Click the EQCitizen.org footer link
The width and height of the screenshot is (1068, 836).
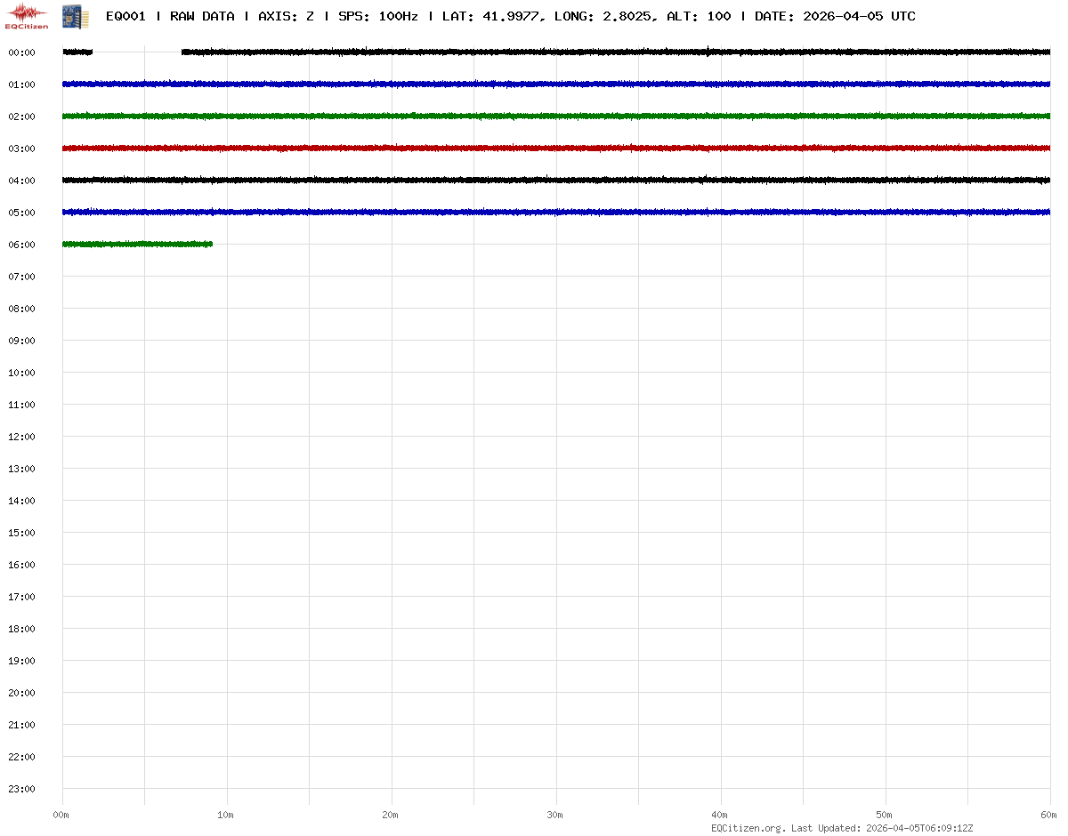coord(748,828)
